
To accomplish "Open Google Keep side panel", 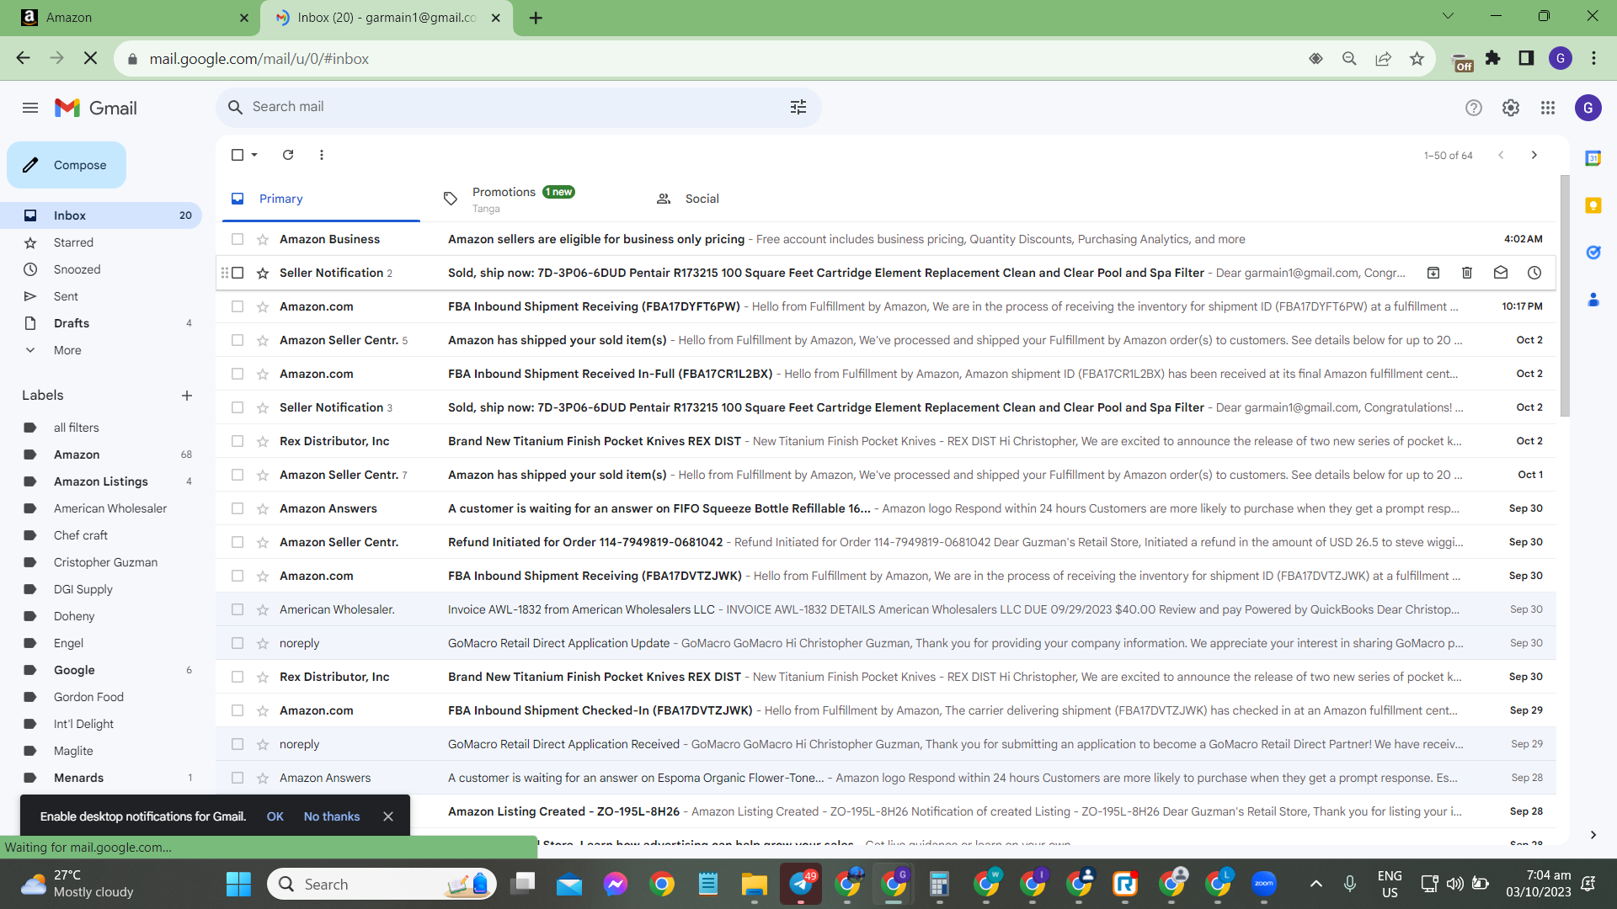I will 1593,205.
